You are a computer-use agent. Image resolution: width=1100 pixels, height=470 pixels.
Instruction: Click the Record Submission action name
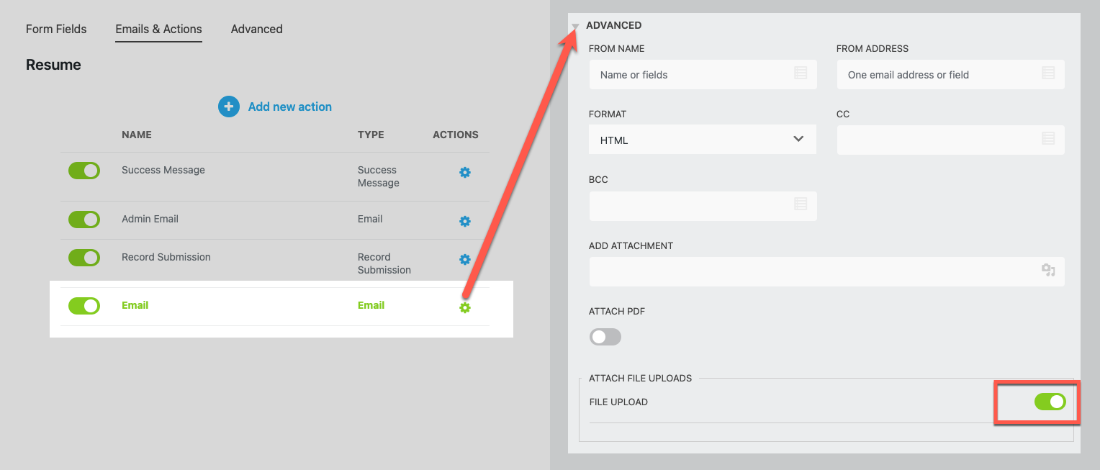(166, 257)
